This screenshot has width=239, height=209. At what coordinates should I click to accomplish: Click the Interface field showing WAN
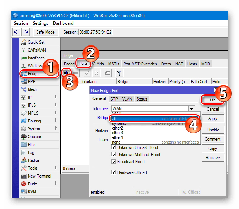pyautogui.click(x=150, y=108)
